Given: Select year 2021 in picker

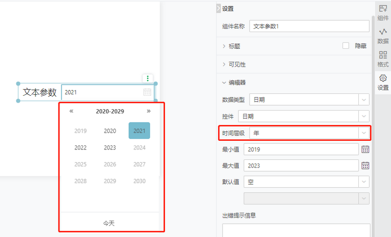Looking at the screenshot, I should pyautogui.click(x=140, y=131).
